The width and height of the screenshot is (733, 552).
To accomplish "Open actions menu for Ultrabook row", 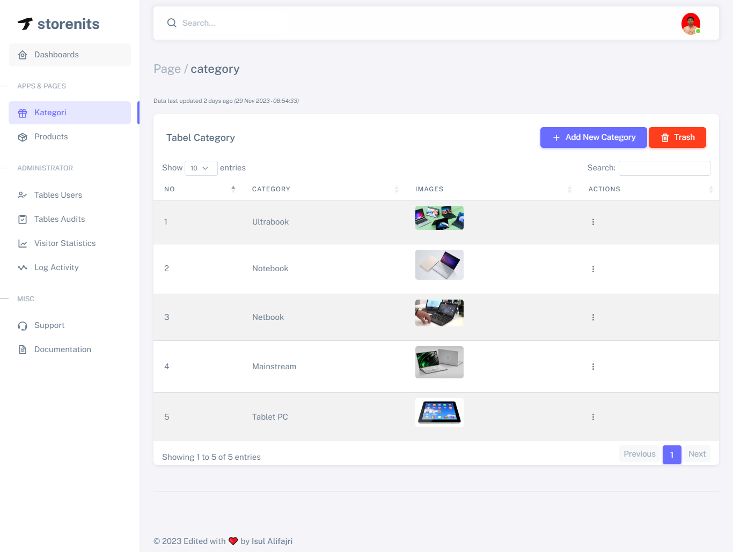I will click(593, 222).
